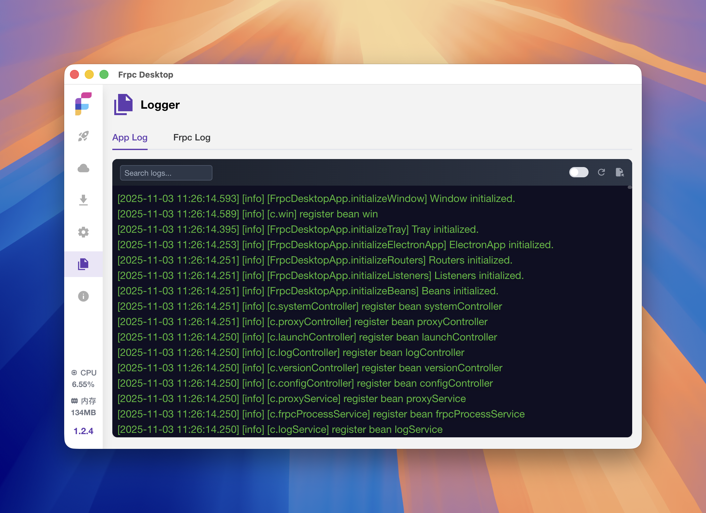Screen dimensions: 706x513
Task: Select the 'register bean configController' log line
Action: tap(305, 383)
